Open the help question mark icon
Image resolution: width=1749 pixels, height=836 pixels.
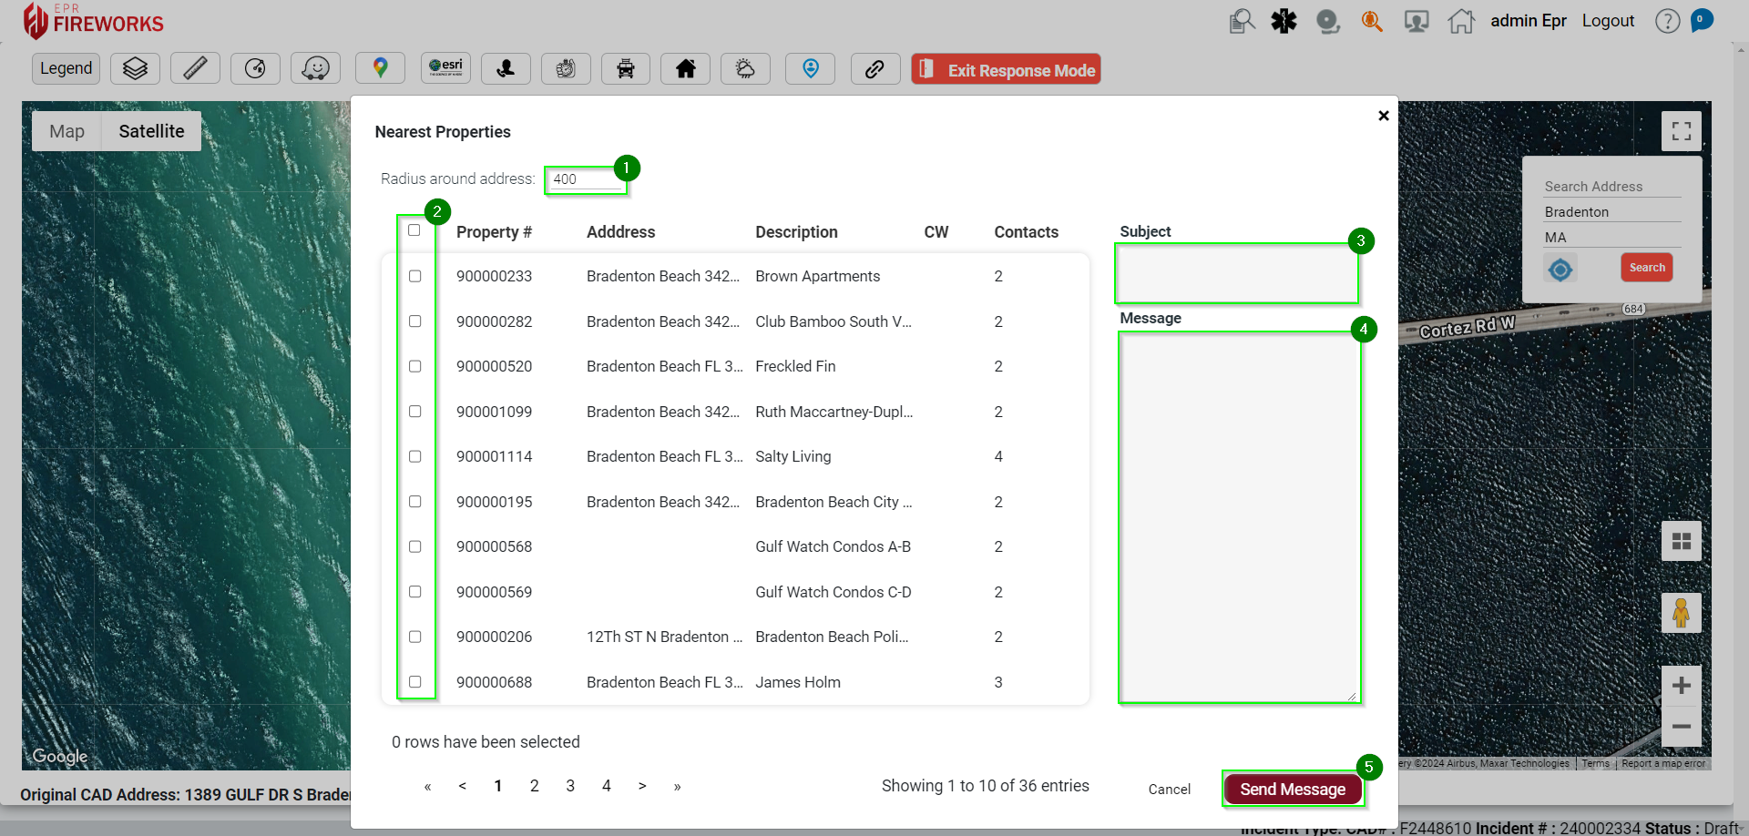tap(1667, 21)
